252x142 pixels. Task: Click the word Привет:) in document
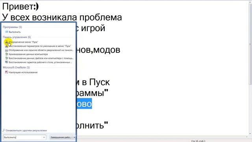click(x=20, y=6)
